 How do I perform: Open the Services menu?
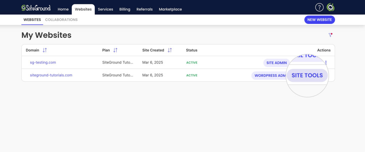(106, 9)
